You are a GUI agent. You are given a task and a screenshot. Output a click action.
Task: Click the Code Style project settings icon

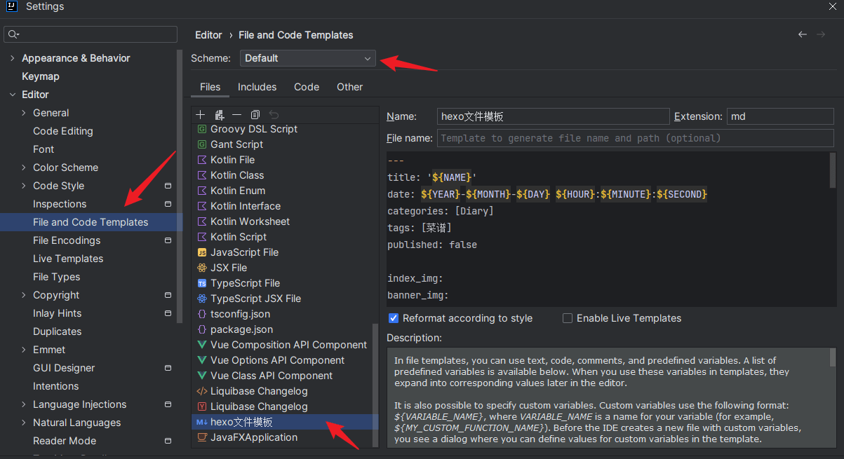(168, 186)
